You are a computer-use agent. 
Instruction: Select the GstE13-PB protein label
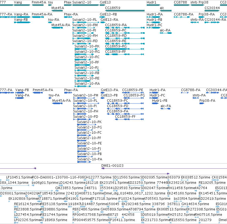109,95
